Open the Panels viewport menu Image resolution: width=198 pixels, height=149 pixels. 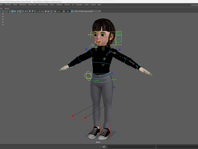[x=7, y=9]
